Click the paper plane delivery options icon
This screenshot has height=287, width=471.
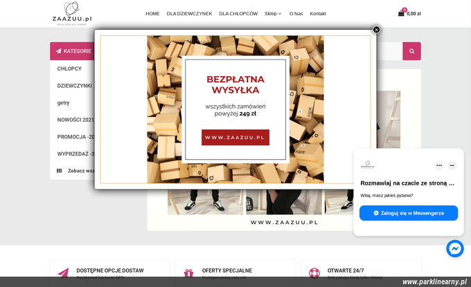click(64, 273)
